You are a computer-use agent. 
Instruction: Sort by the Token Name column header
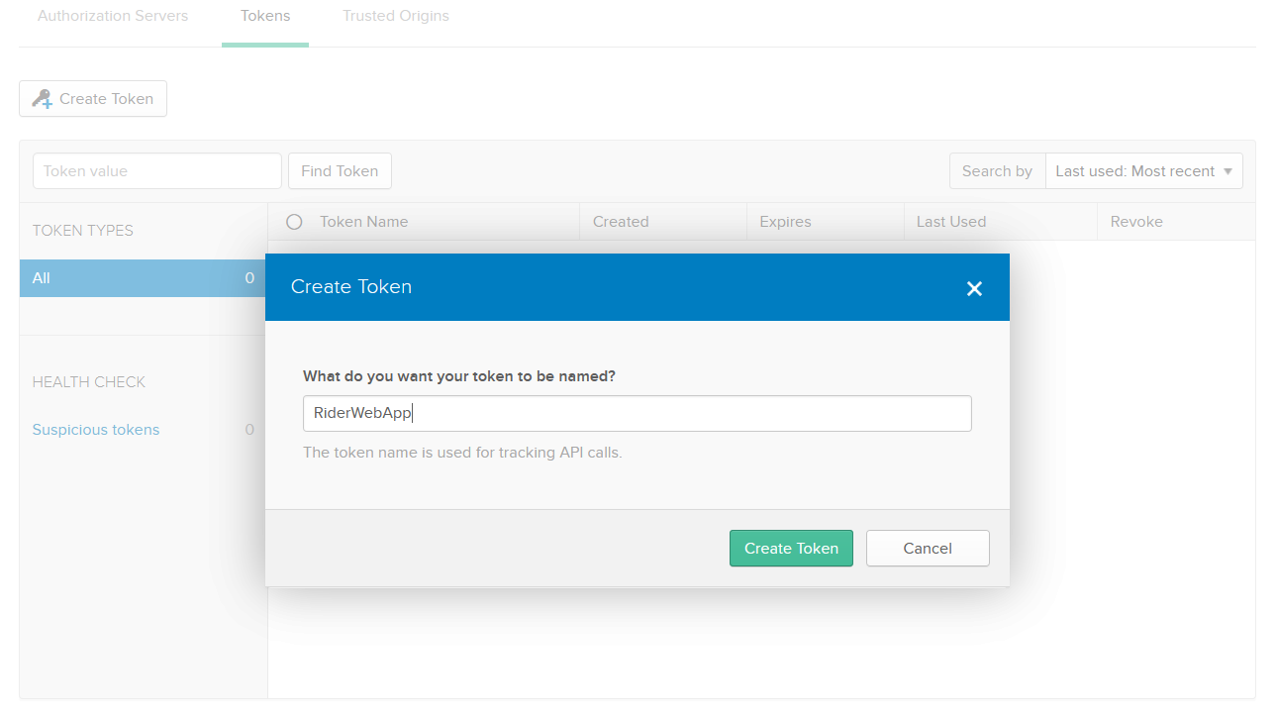(x=363, y=222)
